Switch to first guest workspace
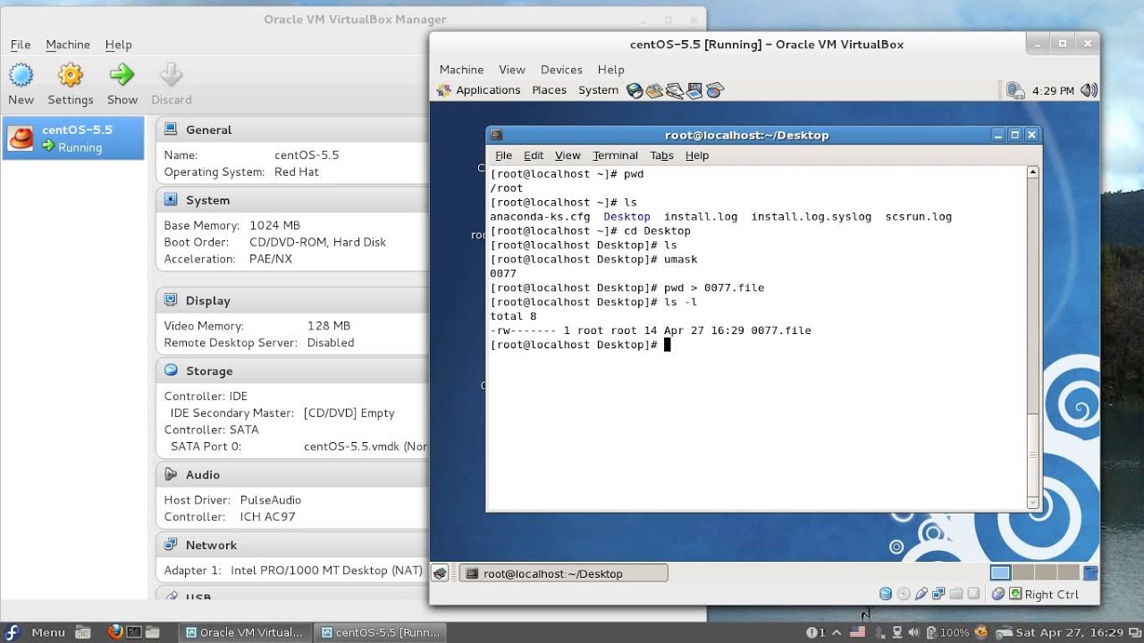The width and height of the screenshot is (1144, 643). point(1001,572)
